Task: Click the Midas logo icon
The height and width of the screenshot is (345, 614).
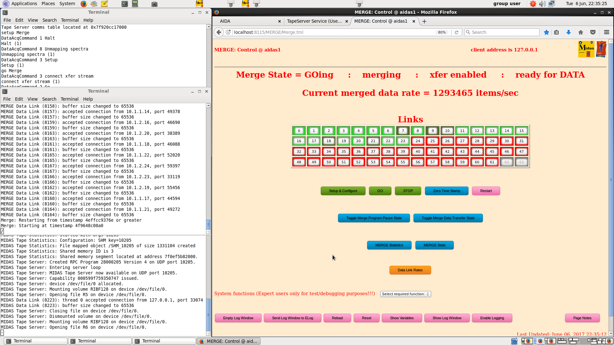Action: (586, 49)
